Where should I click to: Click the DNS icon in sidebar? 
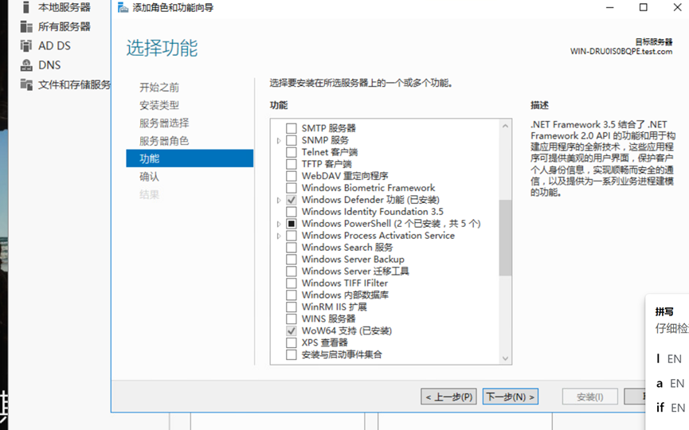tap(26, 65)
